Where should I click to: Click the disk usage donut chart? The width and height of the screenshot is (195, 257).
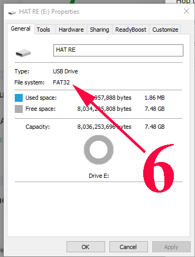coord(99,150)
